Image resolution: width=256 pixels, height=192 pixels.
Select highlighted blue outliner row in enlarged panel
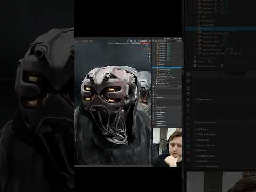pos(220,29)
